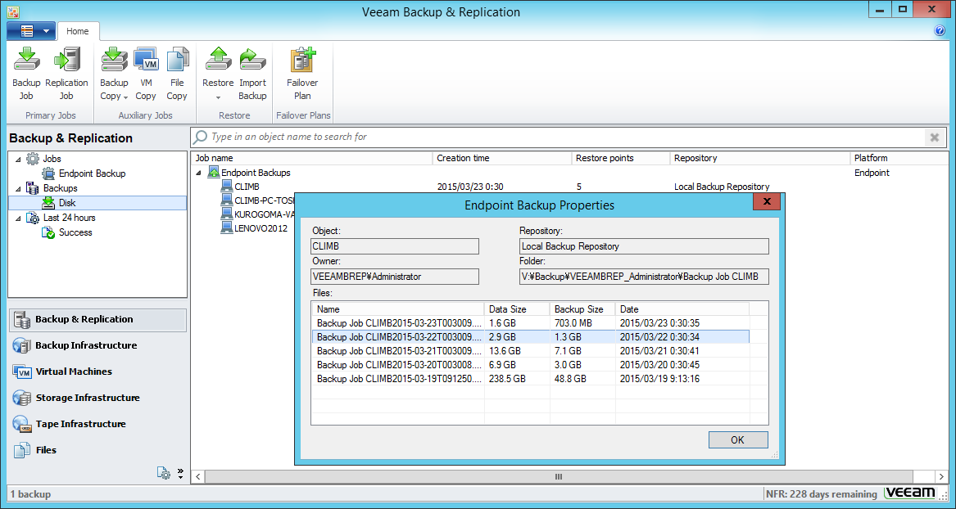This screenshot has height=509, width=956.
Task: Open the Restore wizard
Action: pos(218,74)
